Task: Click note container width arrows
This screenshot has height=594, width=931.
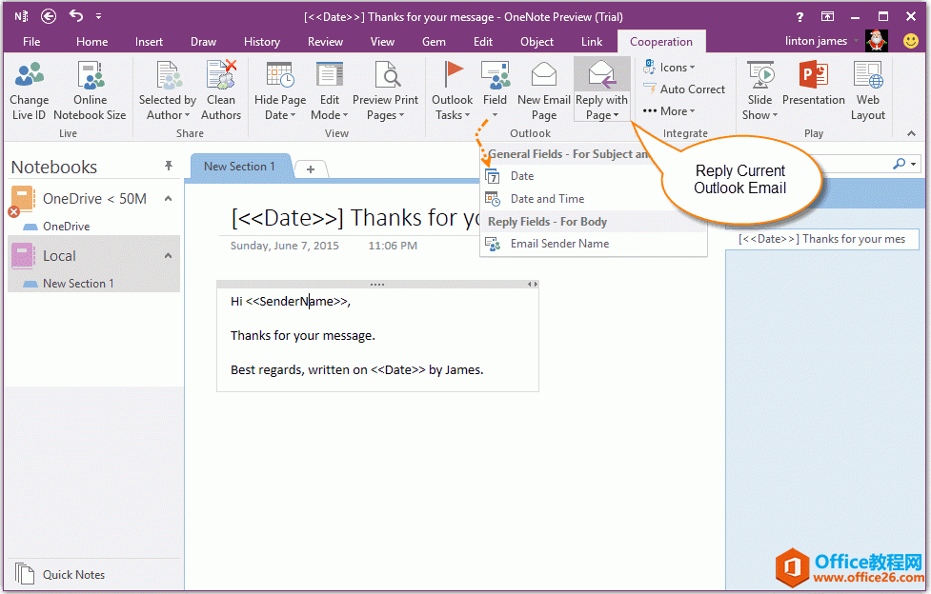Action: click(533, 285)
